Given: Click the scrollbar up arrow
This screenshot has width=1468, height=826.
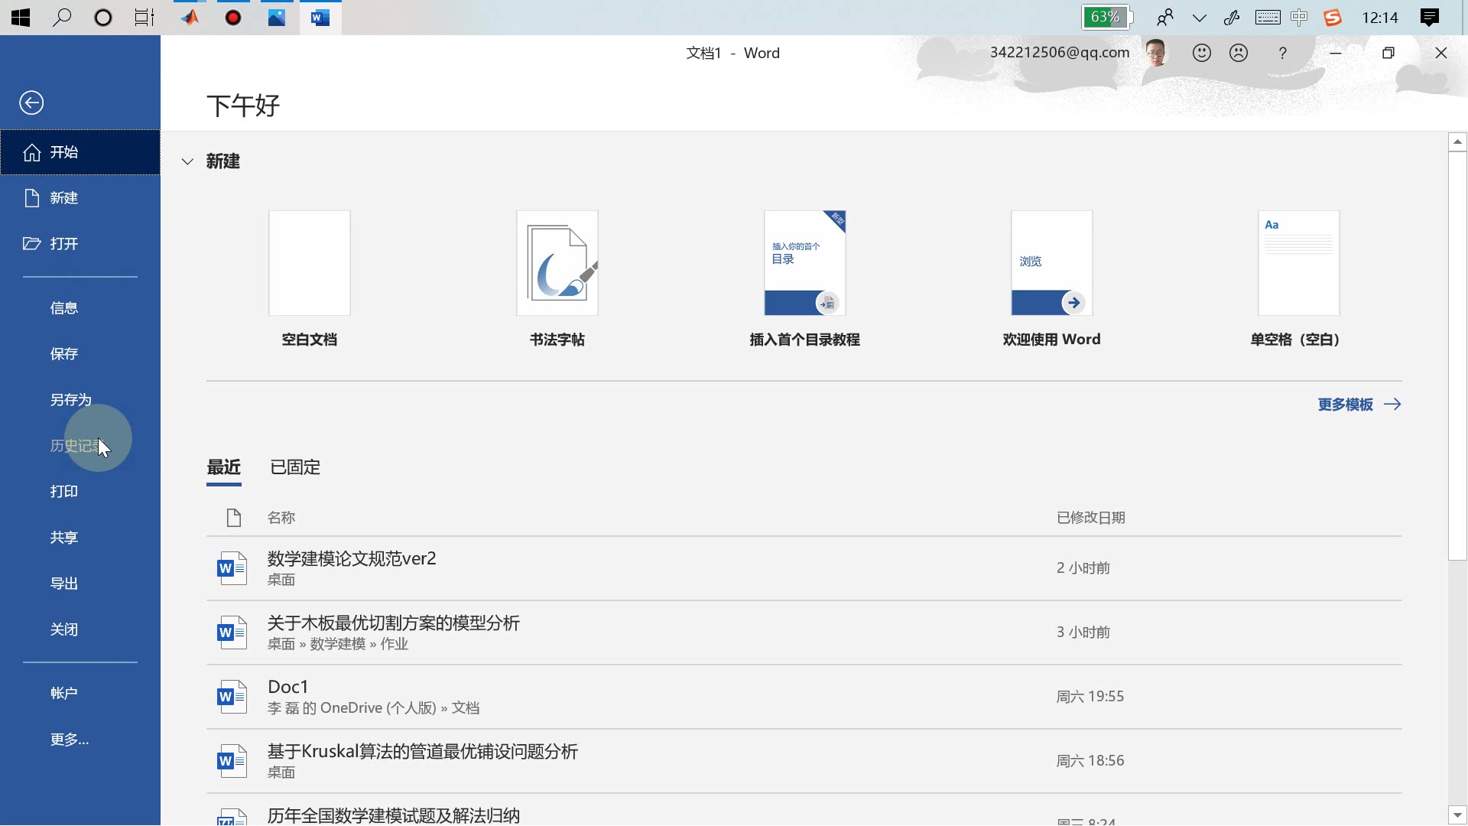Looking at the screenshot, I should 1457,141.
